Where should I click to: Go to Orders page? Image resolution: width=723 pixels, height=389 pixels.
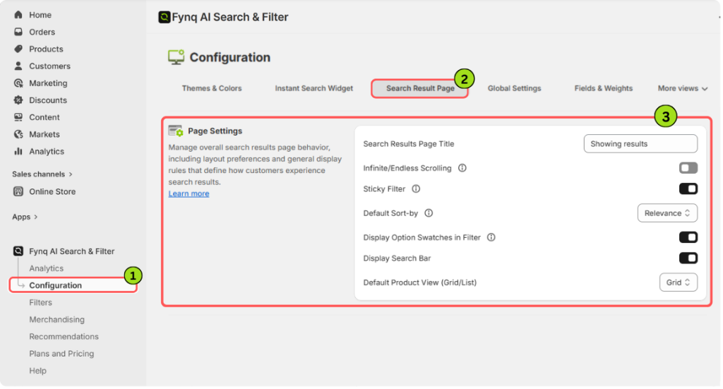42,32
